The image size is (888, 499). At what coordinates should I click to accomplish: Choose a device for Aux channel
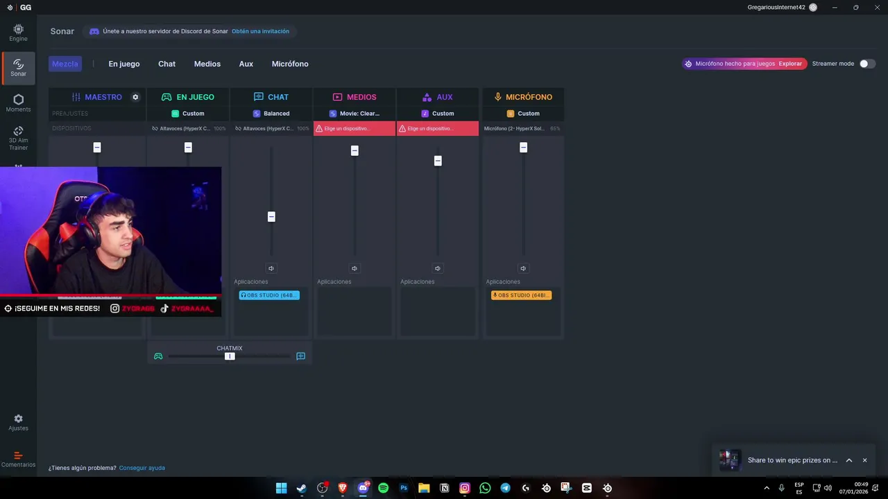[x=438, y=128]
